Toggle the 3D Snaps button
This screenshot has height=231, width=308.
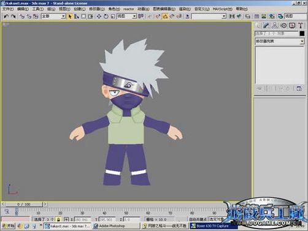[158, 17]
